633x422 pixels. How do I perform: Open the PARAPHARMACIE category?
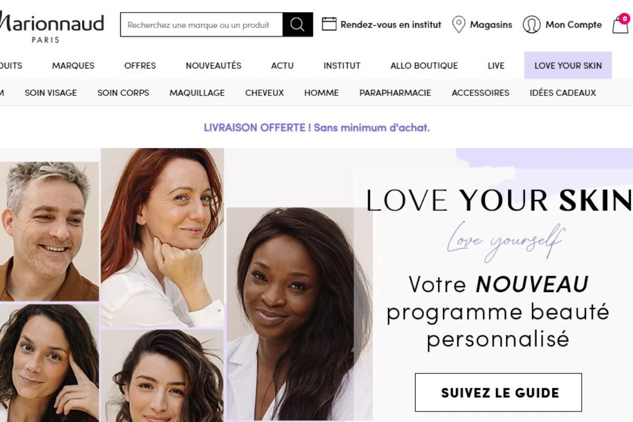coord(395,93)
